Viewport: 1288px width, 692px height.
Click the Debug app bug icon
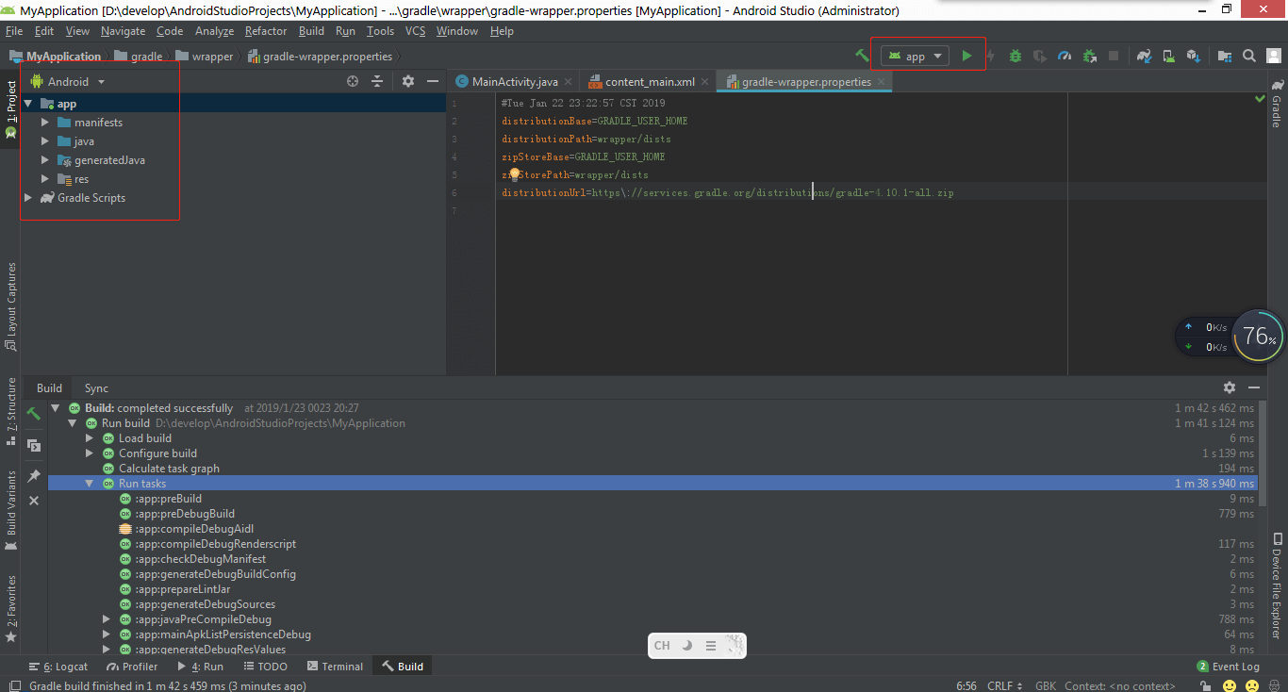click(x=1016, y=57)
